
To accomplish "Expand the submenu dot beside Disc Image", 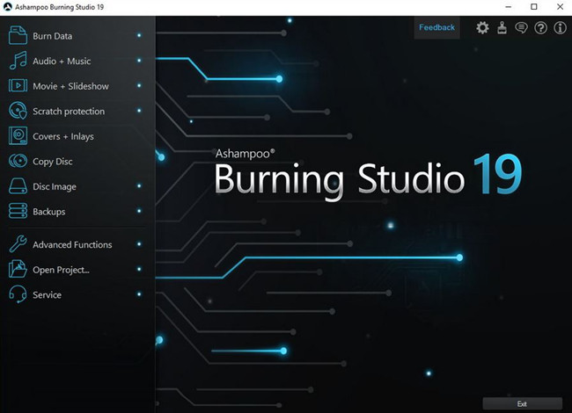I will [139, 186].
